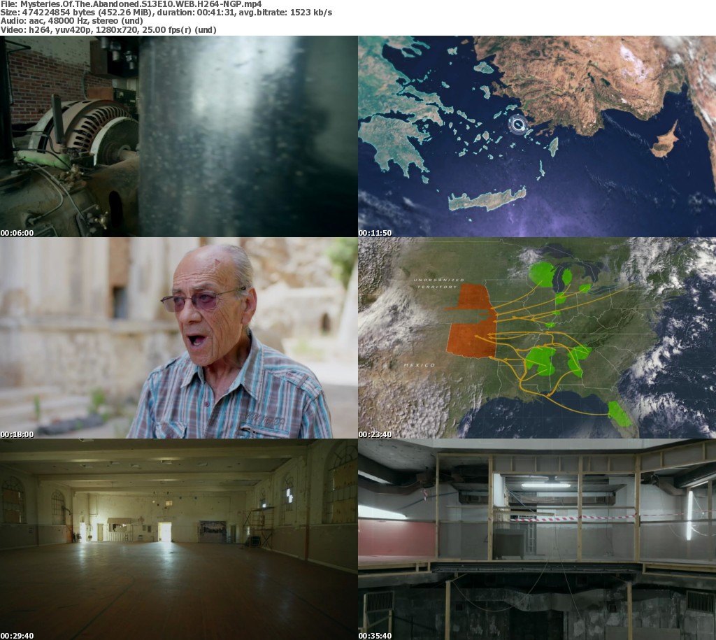Click the 00:29:40 timestamp label
716x640 pixels.
coord(17,636)
